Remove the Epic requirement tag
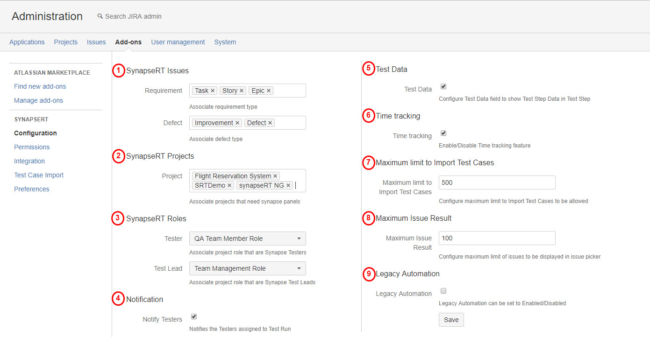Screen dimensions: 650x337 pos(269,91)
